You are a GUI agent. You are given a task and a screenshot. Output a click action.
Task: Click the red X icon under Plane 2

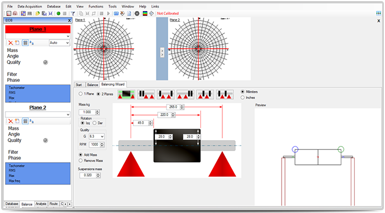(11, 121)
